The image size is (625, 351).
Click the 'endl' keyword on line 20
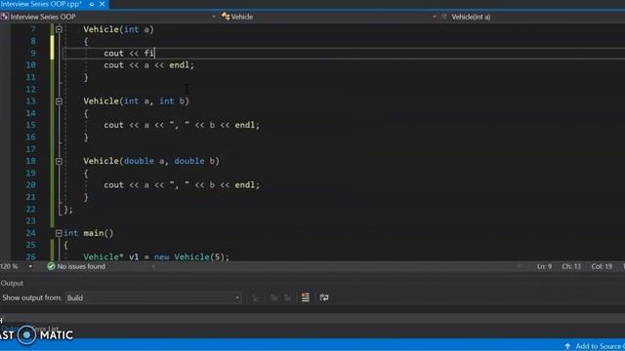point(245,185)
